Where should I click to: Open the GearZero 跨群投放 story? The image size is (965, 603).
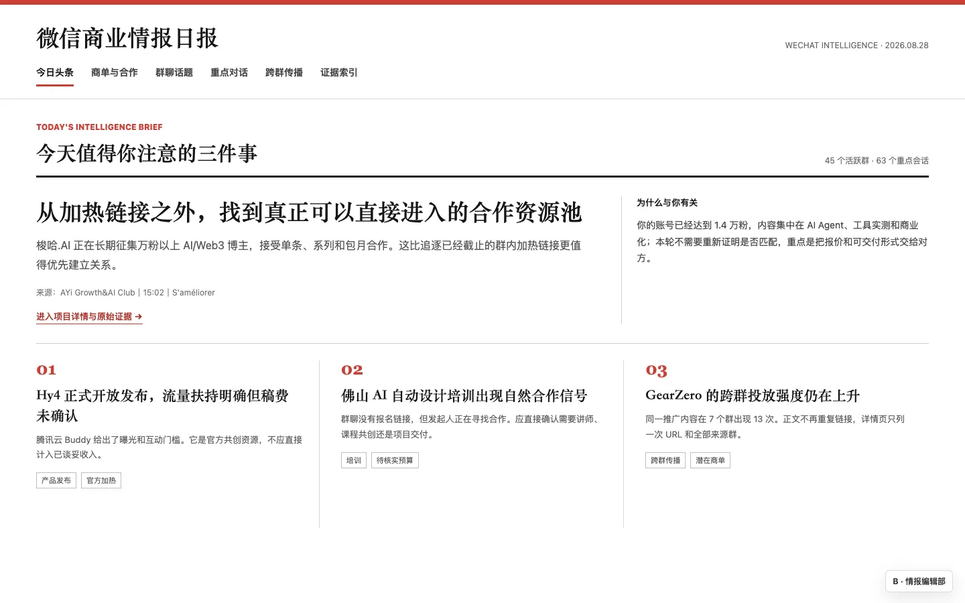753,396
